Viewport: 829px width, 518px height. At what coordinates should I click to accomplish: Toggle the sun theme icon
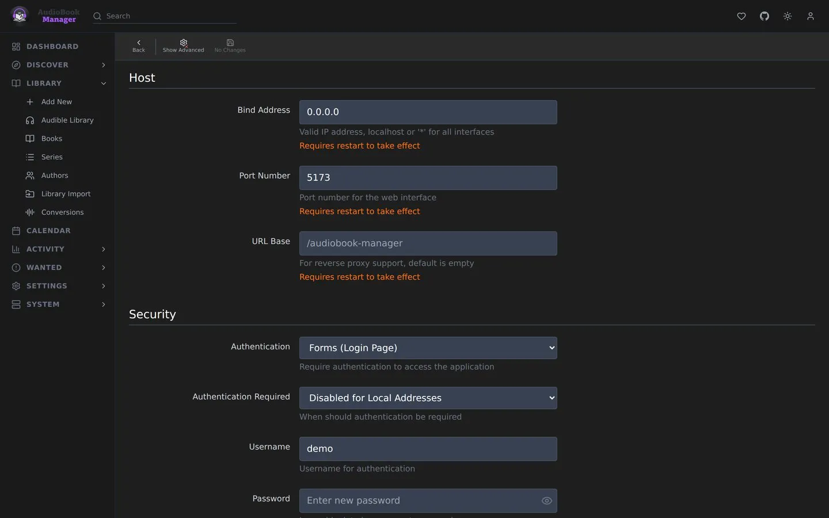pyautogui.click(x=788, y=16)
